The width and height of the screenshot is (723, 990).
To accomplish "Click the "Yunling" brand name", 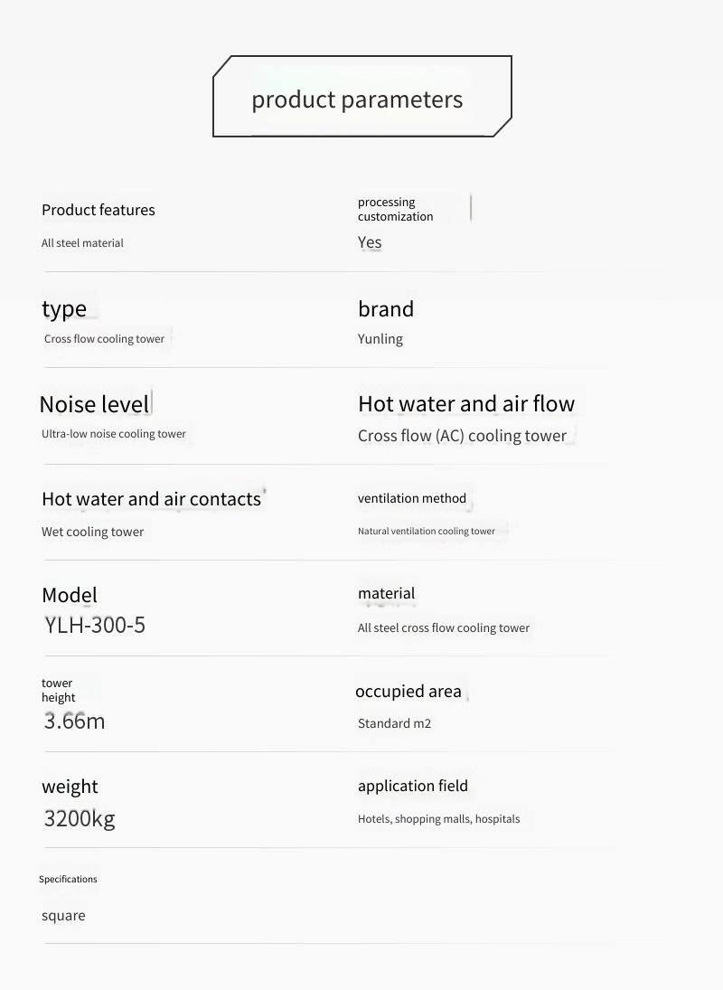I will (380, 339).
